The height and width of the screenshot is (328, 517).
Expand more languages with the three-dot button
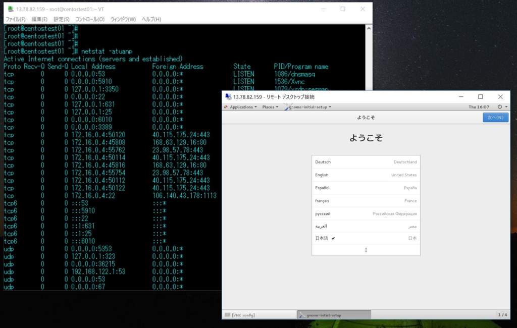point(366,250)
